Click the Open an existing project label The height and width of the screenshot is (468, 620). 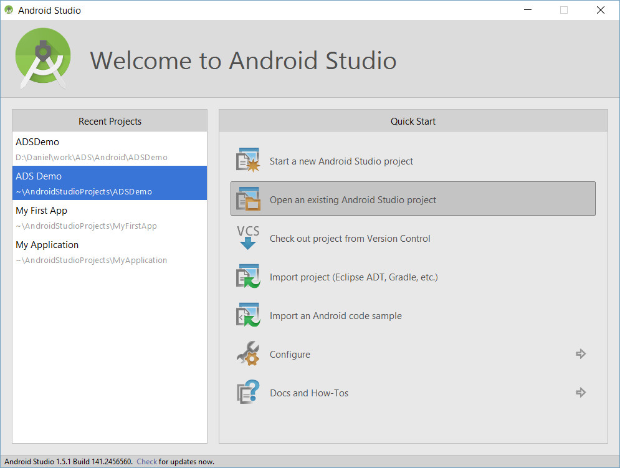[x=353, y=200]
